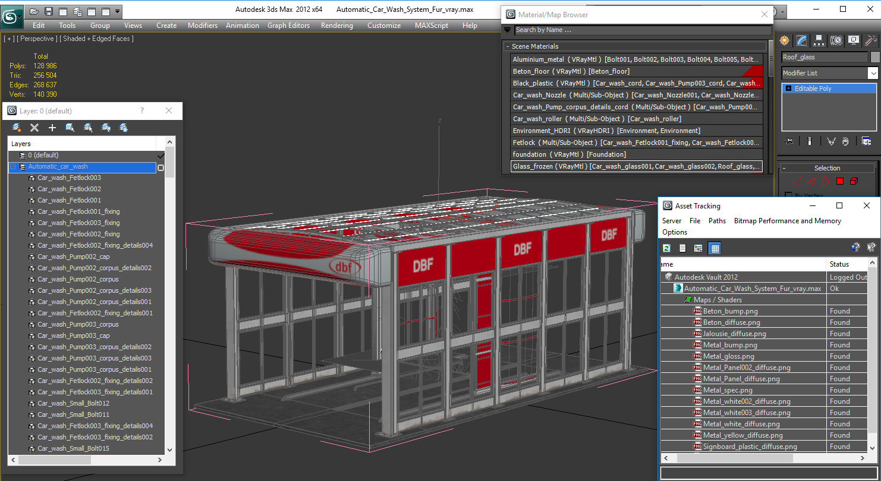This screenshot has height=481, width=881.
Task: Open the MAXScript menu
Action: (x=432, y=26)
